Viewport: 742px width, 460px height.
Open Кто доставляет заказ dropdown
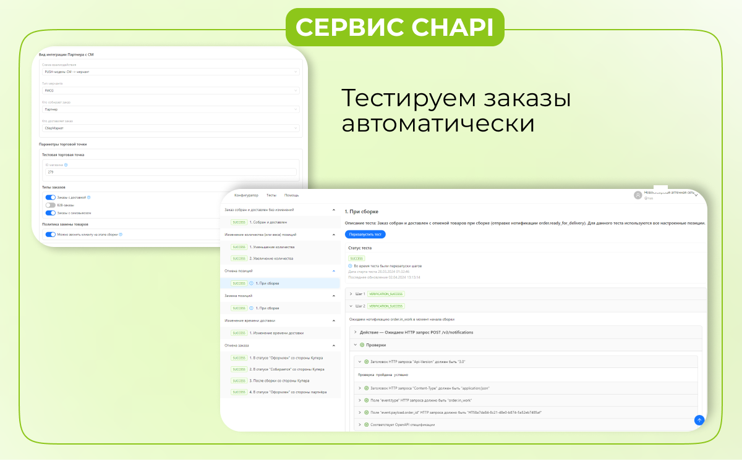pos(171,128)
